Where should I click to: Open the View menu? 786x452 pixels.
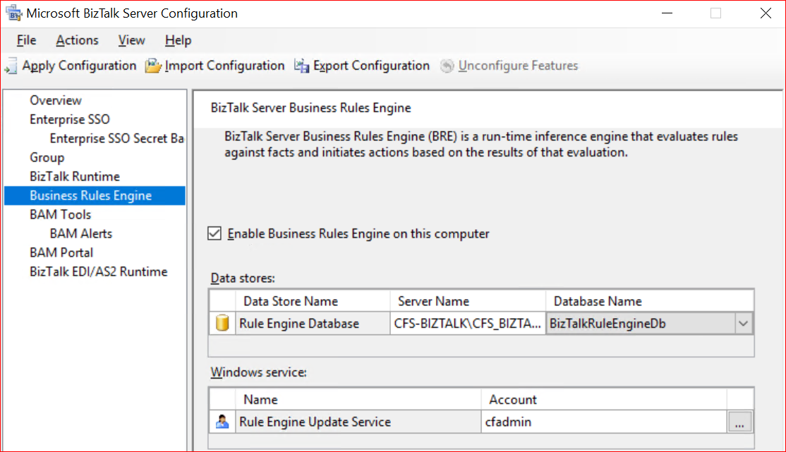pos(132,40)
